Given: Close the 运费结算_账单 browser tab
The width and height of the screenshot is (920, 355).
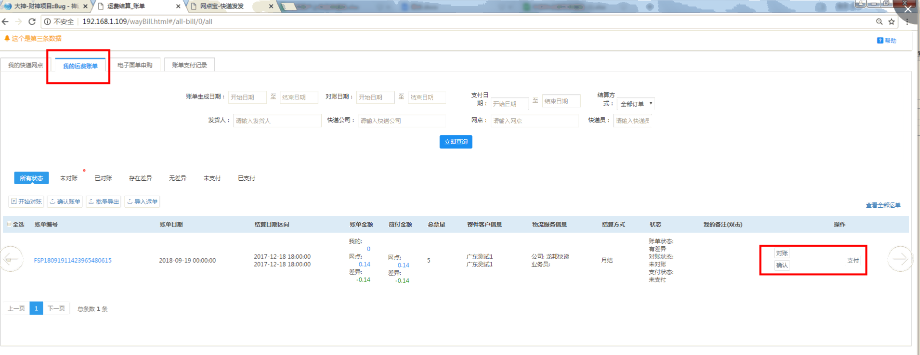Looking at the screenshot, I should tap(178, 6).
